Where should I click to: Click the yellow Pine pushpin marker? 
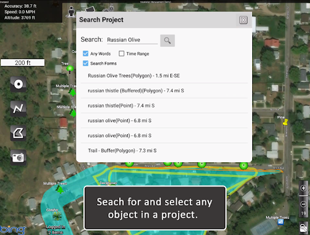[285, 122]
